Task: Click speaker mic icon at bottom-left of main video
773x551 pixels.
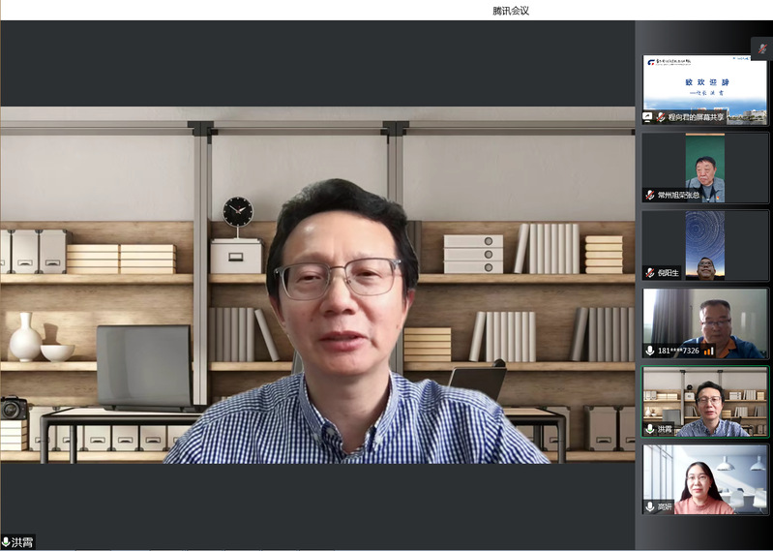Action: tap(7, 542)
